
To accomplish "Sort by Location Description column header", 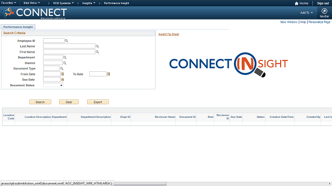I will 38,117.
